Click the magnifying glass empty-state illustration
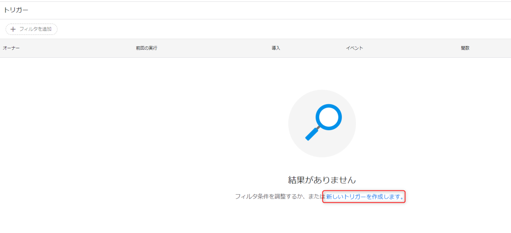The height and width of the screenshot is (233, 511). (322, 124)
